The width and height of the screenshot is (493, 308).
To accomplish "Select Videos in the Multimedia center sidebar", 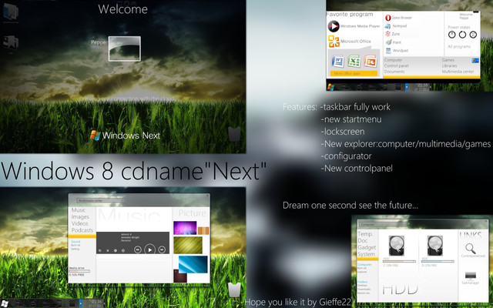I will tap(79, 223).
